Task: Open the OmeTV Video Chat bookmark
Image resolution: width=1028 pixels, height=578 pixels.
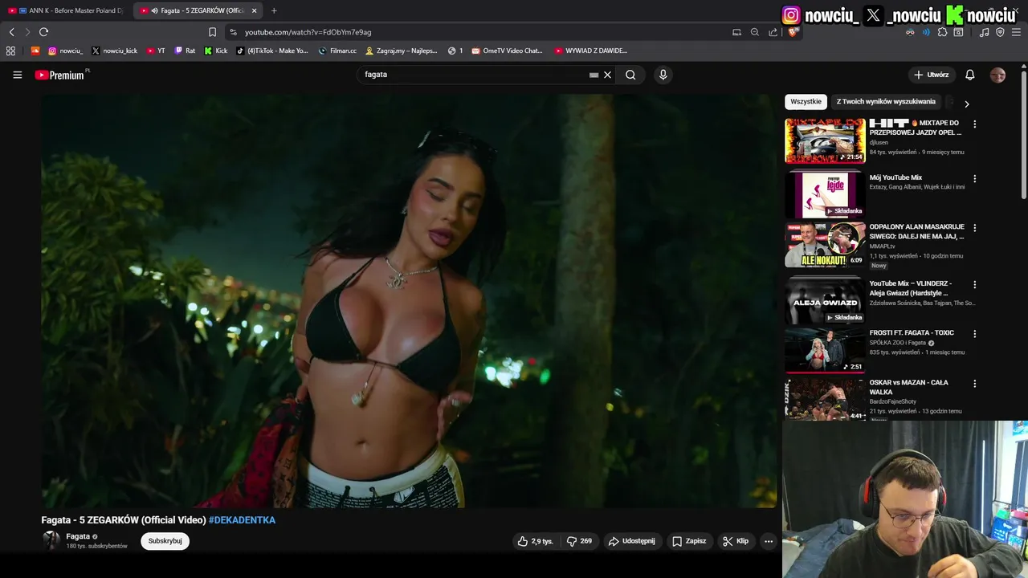Action: tap(507, 51)
